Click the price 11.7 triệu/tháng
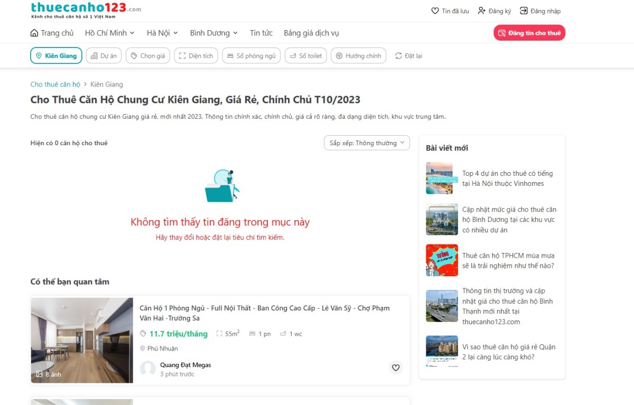 pos(179,334)
